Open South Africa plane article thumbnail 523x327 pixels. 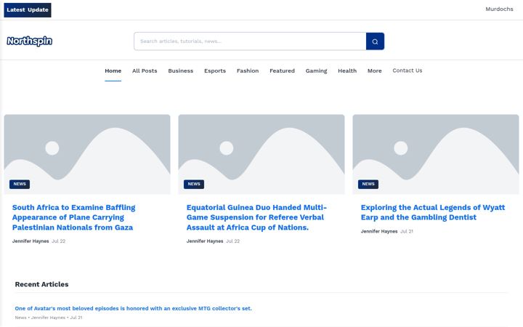(x=87, y=154)
